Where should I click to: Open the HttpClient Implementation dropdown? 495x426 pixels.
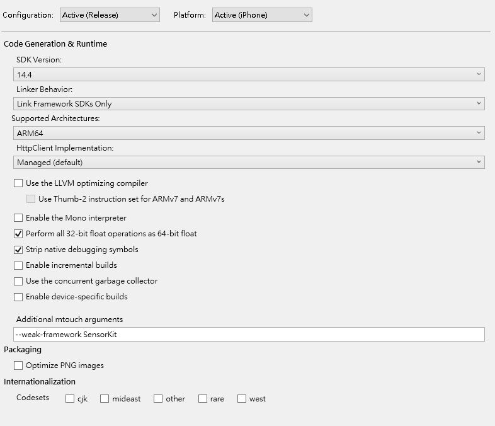pos(249,163)
